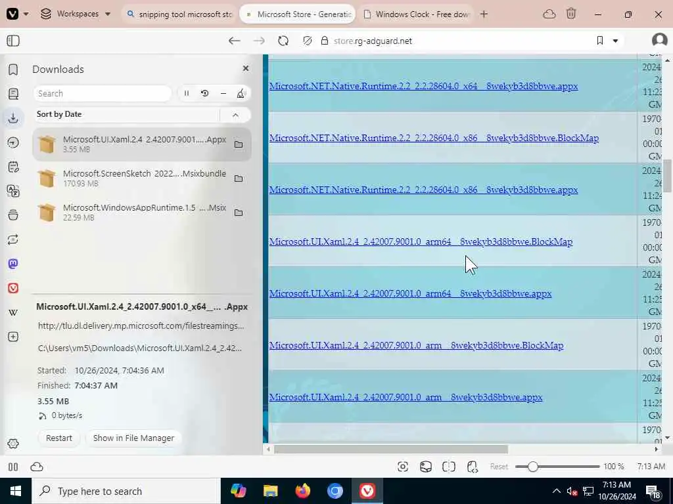Click the Page Actions code icon
This screenshot has height=504, width=673.
(472, 467)
